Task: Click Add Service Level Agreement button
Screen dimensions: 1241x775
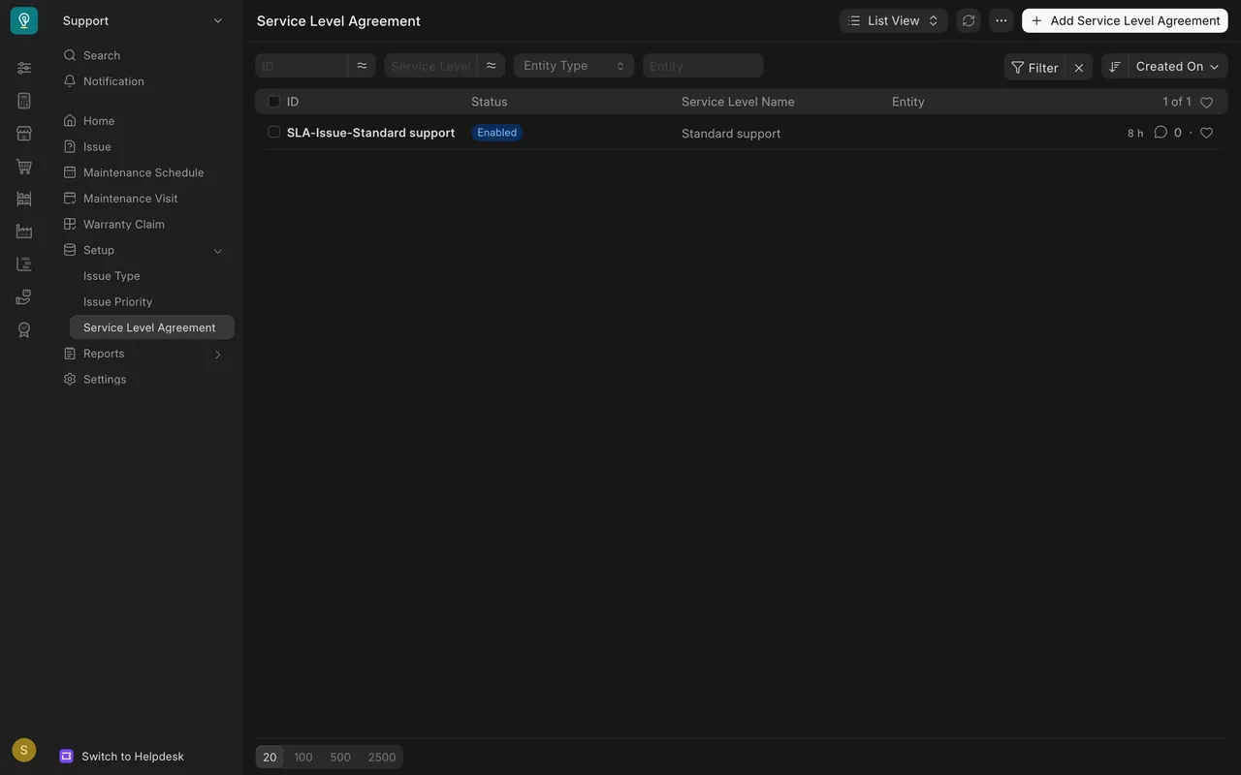Action: (x=1125, y=20)
